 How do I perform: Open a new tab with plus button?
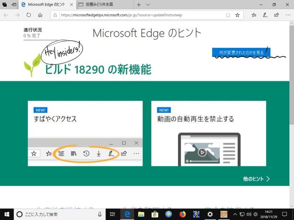[139, 5]
